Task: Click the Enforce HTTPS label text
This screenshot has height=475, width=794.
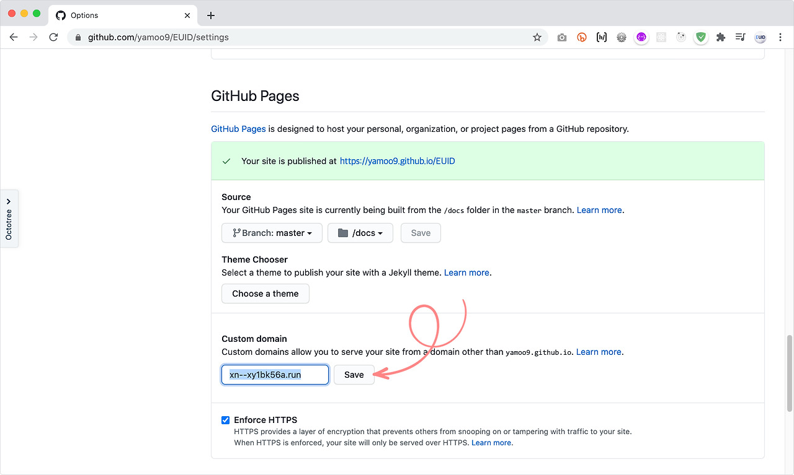Action: [265, 420]
